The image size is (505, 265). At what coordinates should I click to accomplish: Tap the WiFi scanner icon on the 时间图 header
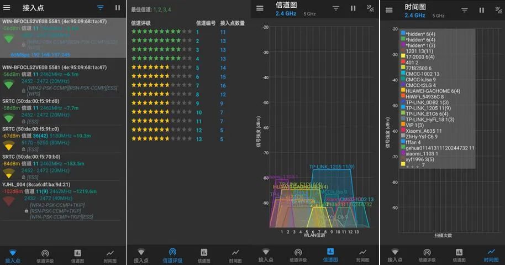[x=498, y=10]
